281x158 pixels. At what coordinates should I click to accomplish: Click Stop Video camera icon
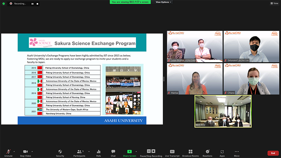point(25,152)
